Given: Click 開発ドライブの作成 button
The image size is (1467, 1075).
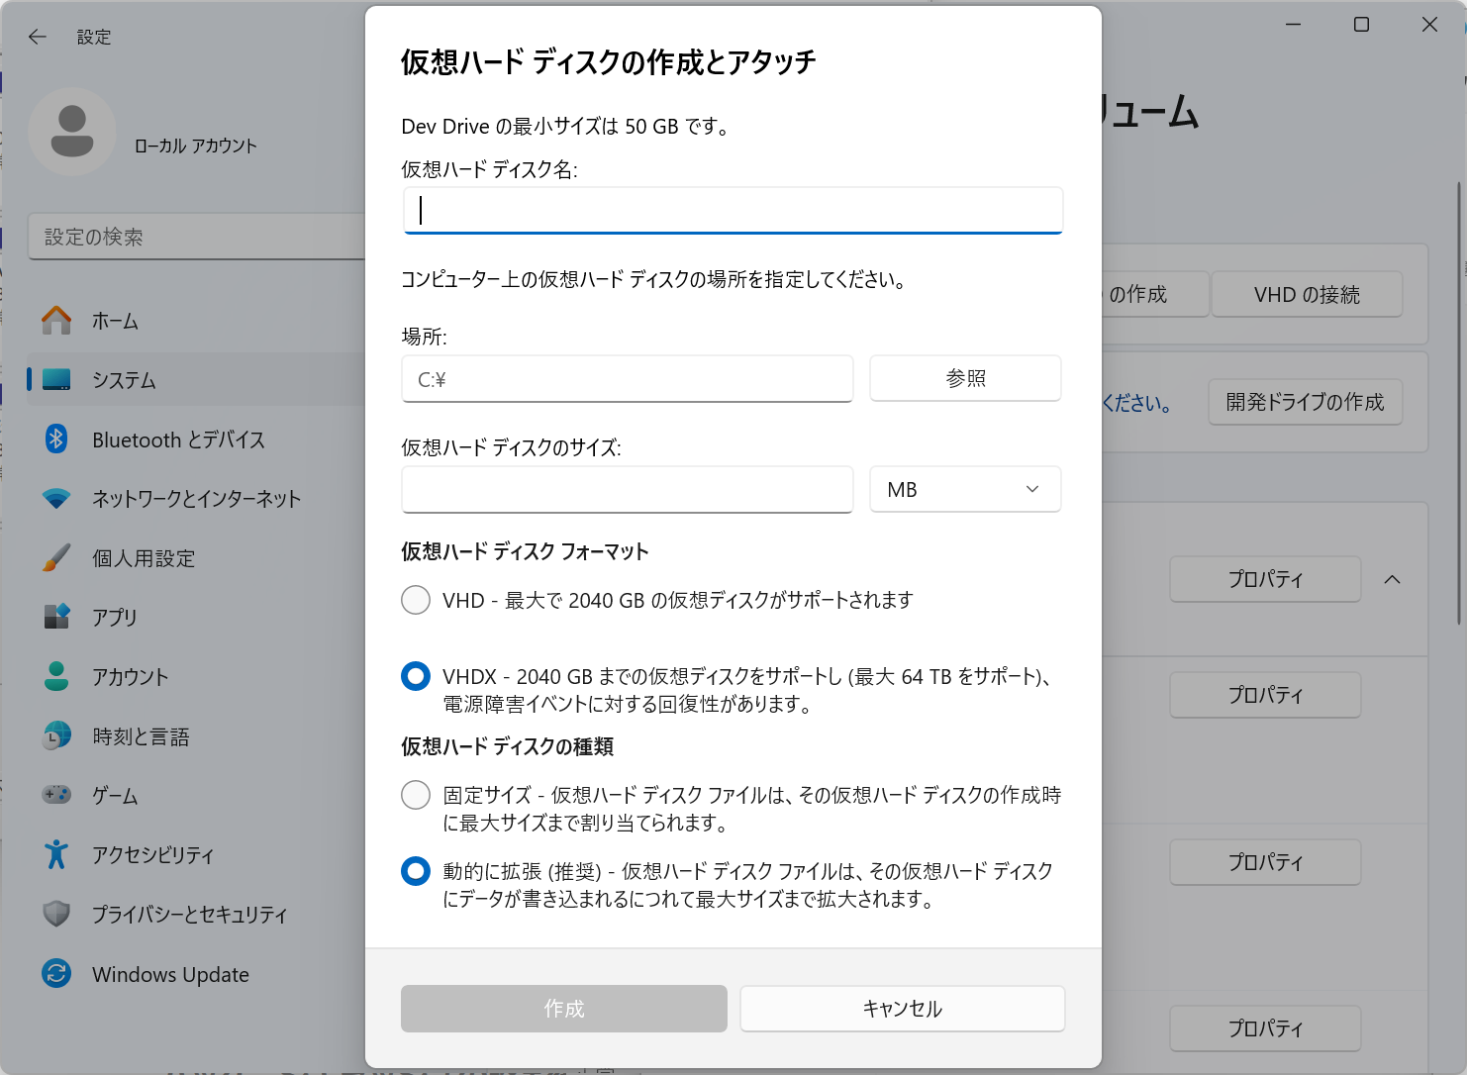Looking at the screenshot, I should point(1305,402).
